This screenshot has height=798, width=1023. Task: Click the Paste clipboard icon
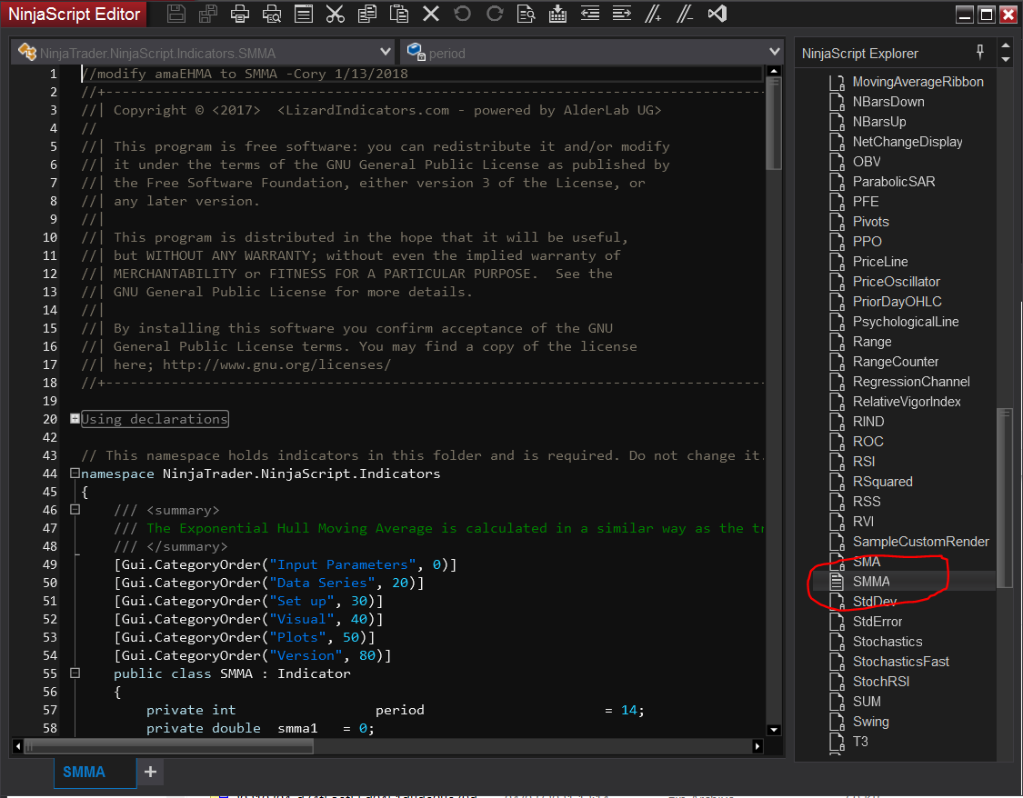click(x=398, y=14)
